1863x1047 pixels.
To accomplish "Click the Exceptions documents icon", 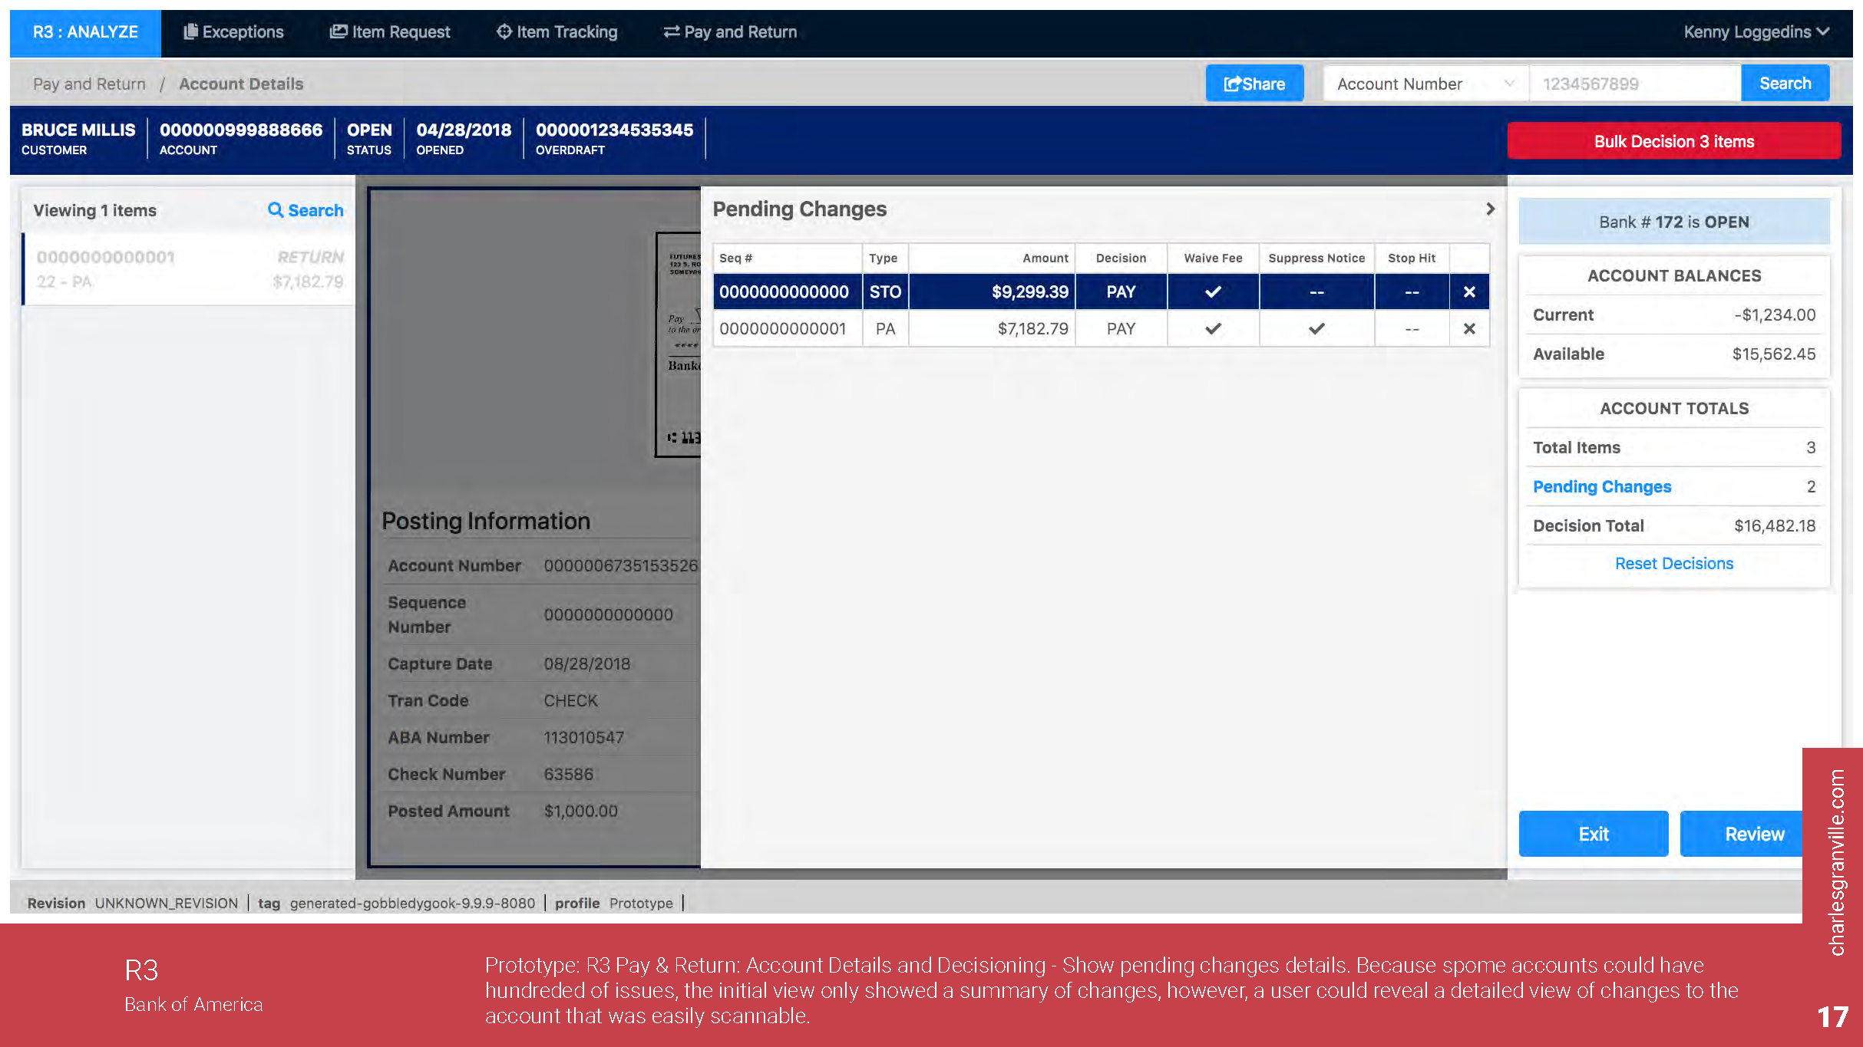I will (x=190, y=31).
